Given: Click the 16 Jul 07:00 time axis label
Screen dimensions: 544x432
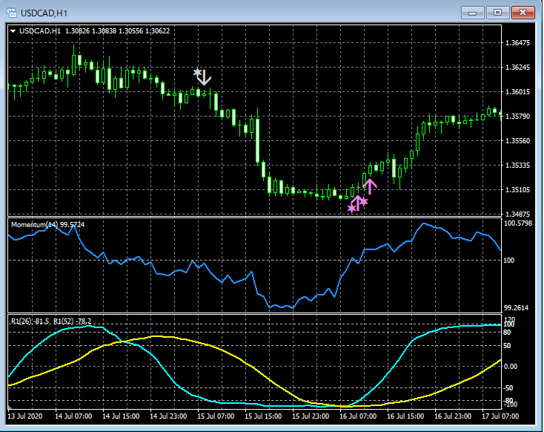Looking at the screenshot, I should (359, 416).
